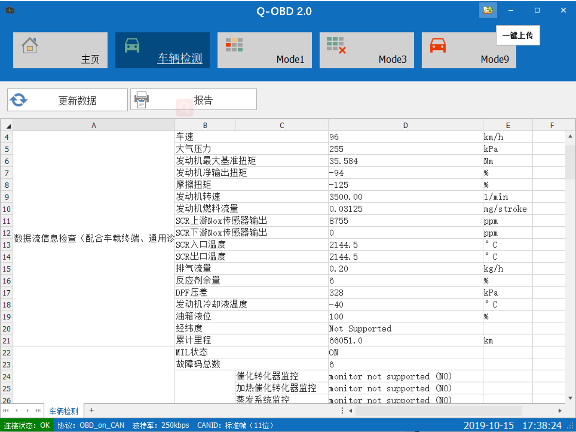Go to first sheet navigation arrow
576x432 pixels.
(x=6, y=411)
